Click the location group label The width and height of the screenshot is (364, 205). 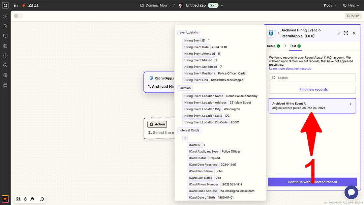[x=185, y=88]
